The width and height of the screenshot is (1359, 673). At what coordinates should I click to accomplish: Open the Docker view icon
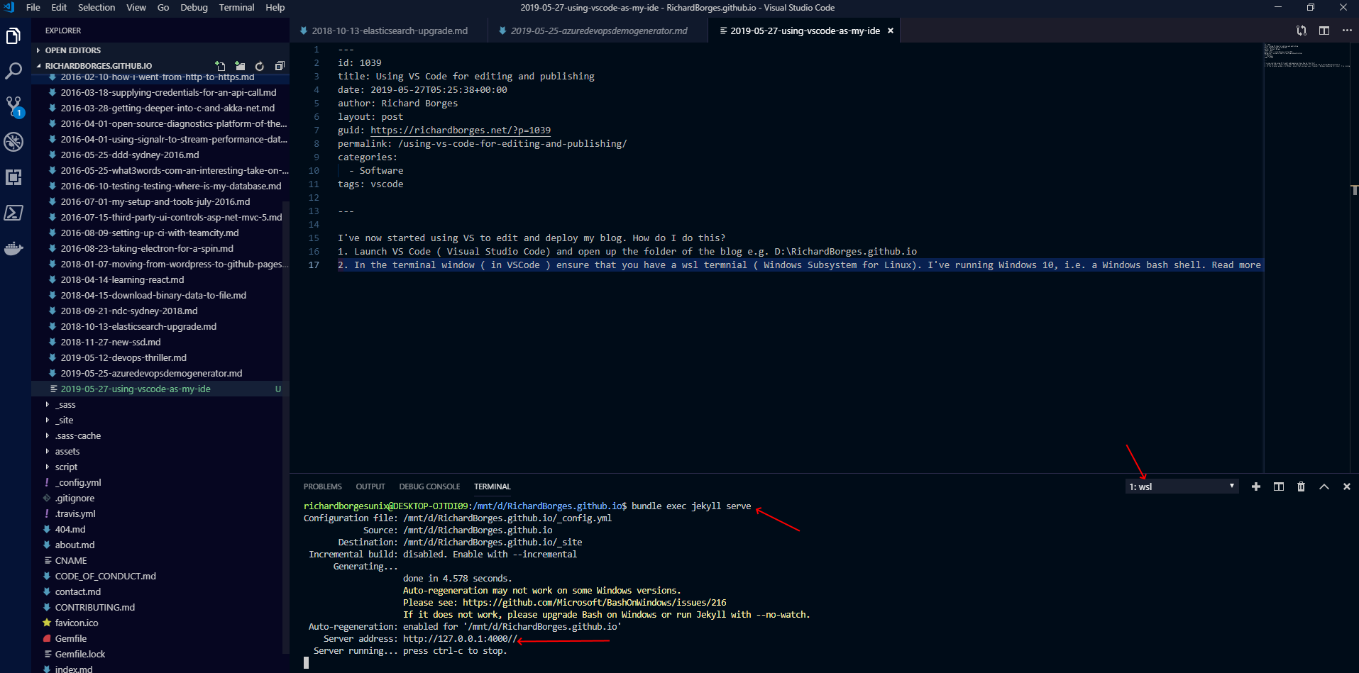(13, 248)
